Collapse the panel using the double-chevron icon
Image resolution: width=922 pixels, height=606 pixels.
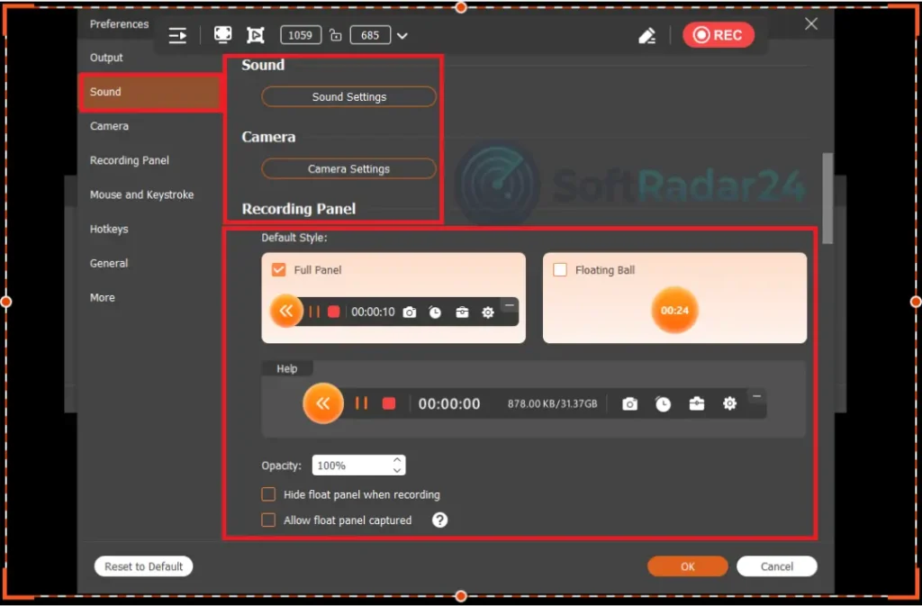tap(323, 403)
